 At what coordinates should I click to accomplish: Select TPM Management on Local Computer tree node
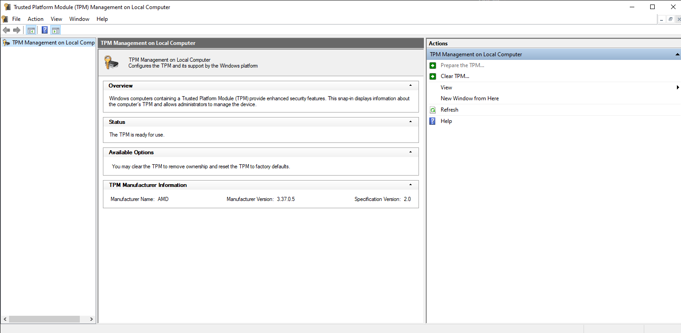(54, 43)
